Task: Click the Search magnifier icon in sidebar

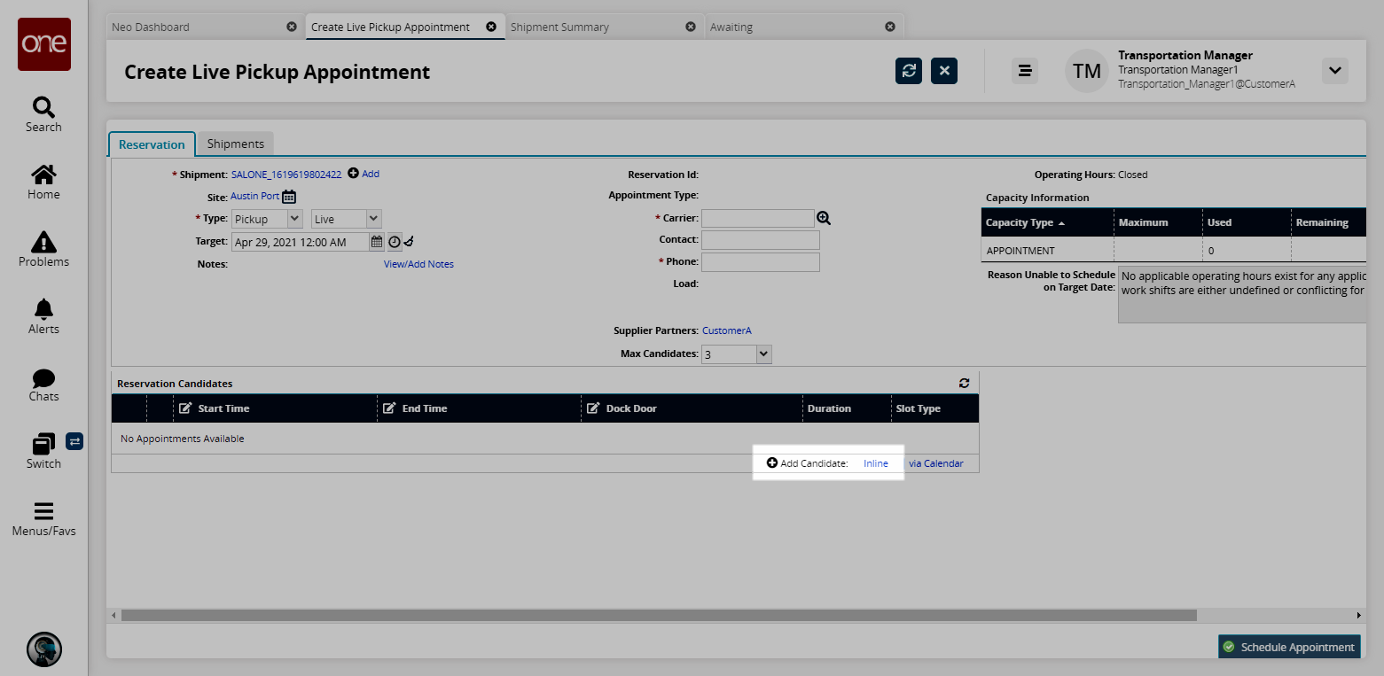Action: [43, 108]
